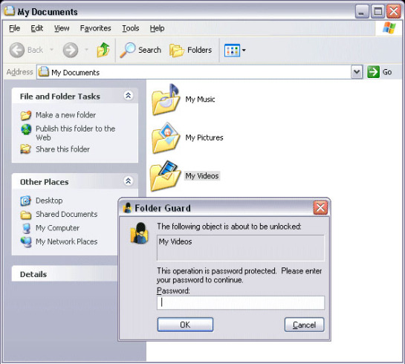Collapse the File and Folder Tasks panel
The image size is (405, 364).
(128, 96)
